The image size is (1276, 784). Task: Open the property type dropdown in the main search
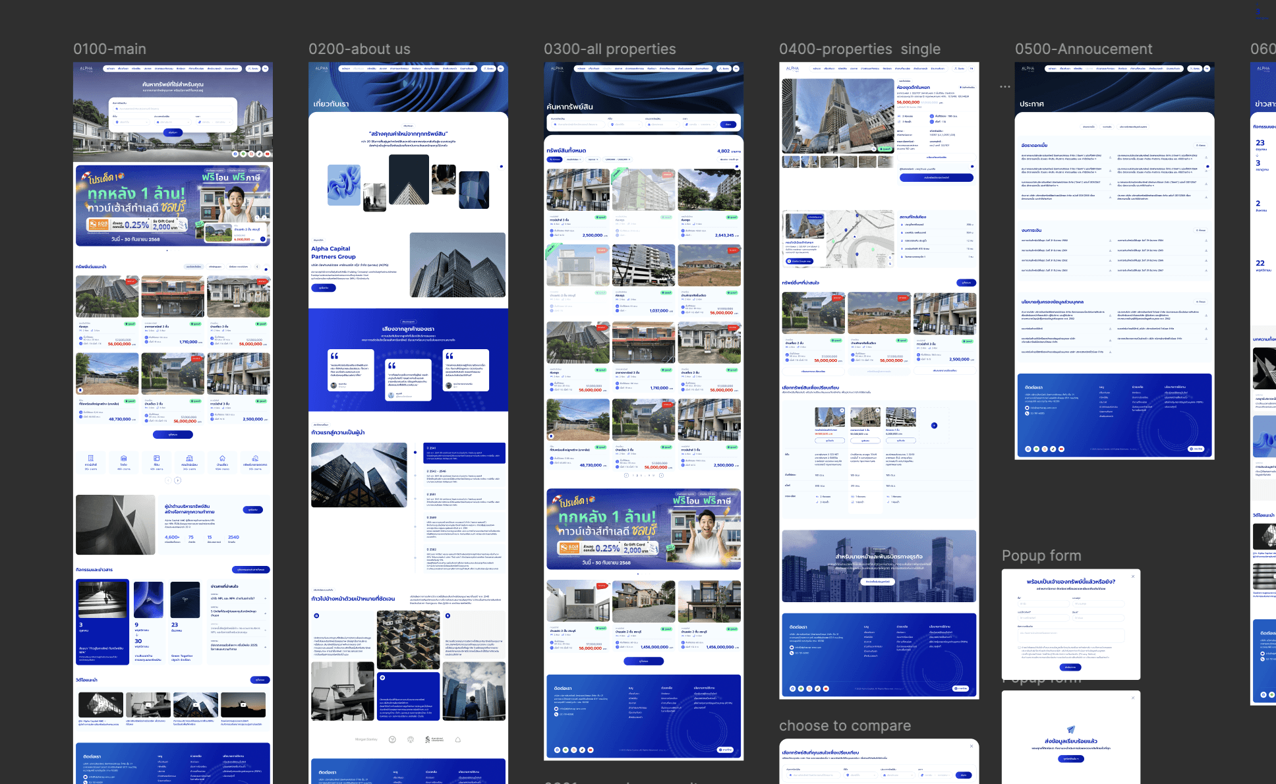pyautogui.click(x=173, y=122)
